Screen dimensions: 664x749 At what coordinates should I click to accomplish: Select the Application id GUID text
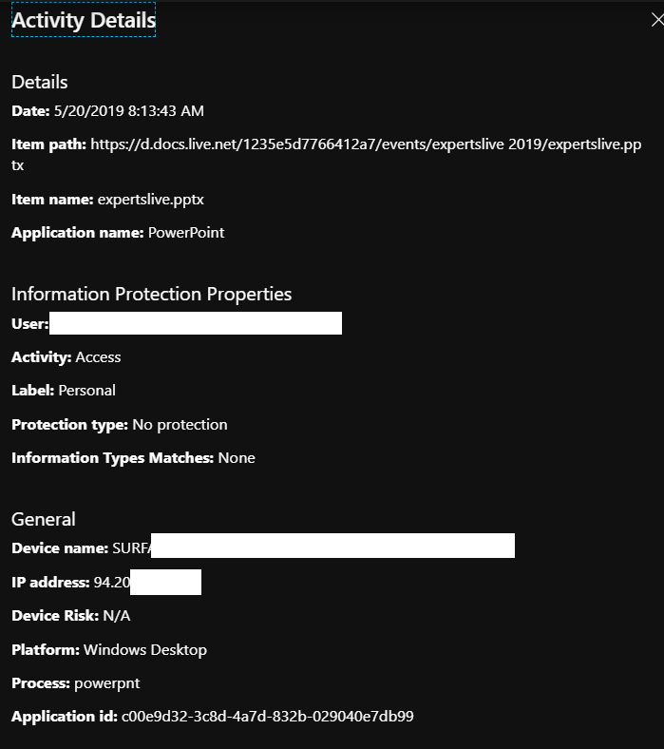tap(267, 717)
